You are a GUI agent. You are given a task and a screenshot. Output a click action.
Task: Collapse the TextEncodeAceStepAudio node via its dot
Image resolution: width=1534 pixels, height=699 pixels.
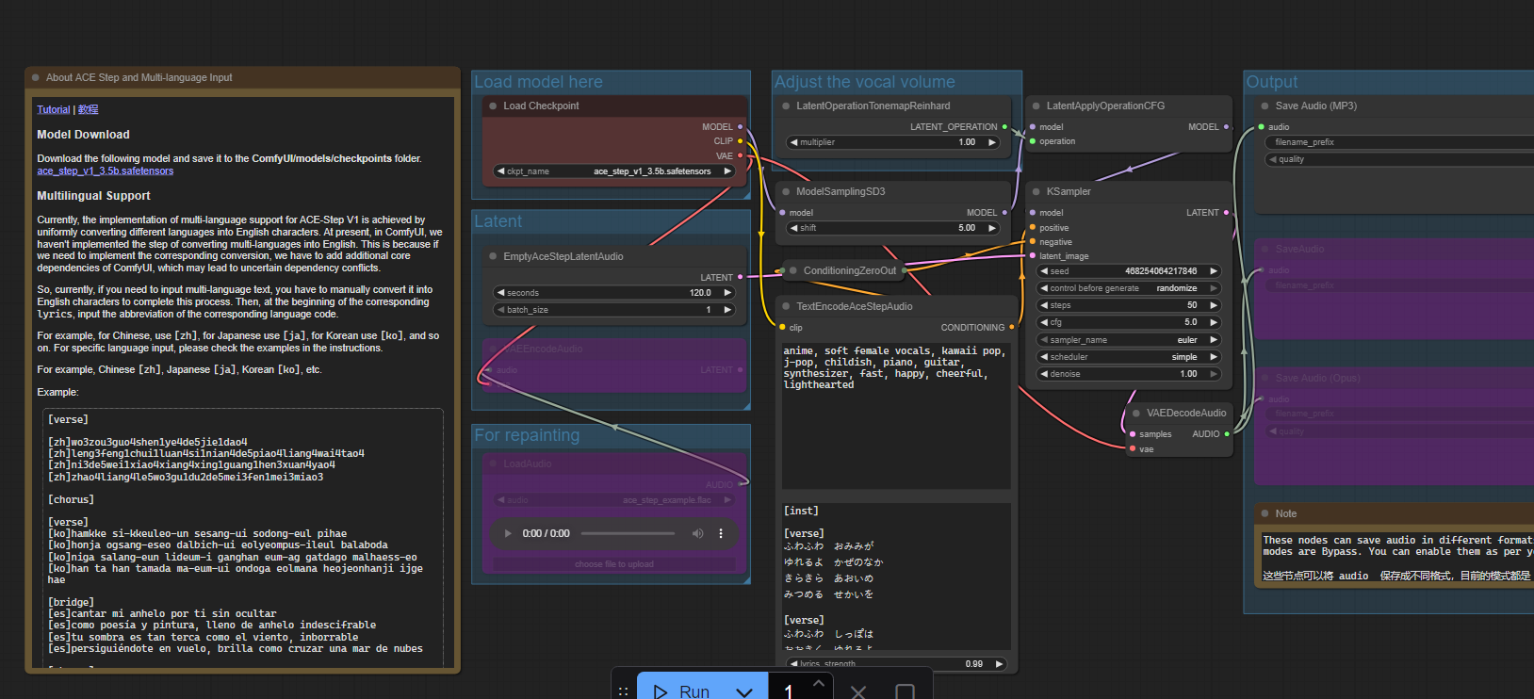[786, 306]
